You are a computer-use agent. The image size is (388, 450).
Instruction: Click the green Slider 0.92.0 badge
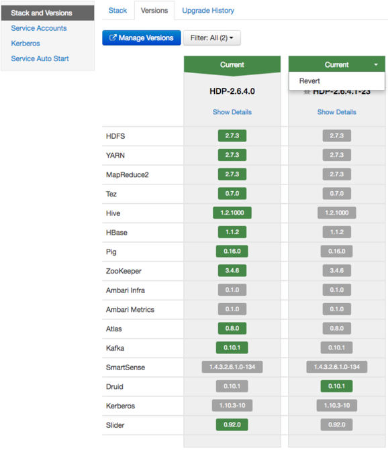(232, 425)
